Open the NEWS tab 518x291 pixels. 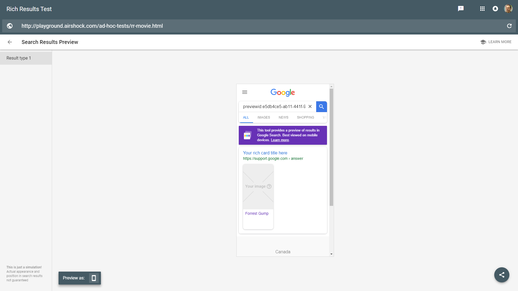point(283,117)
